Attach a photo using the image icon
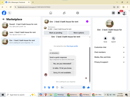The height and width of the screenshot is (97, 130). click(x=49, y=87)
